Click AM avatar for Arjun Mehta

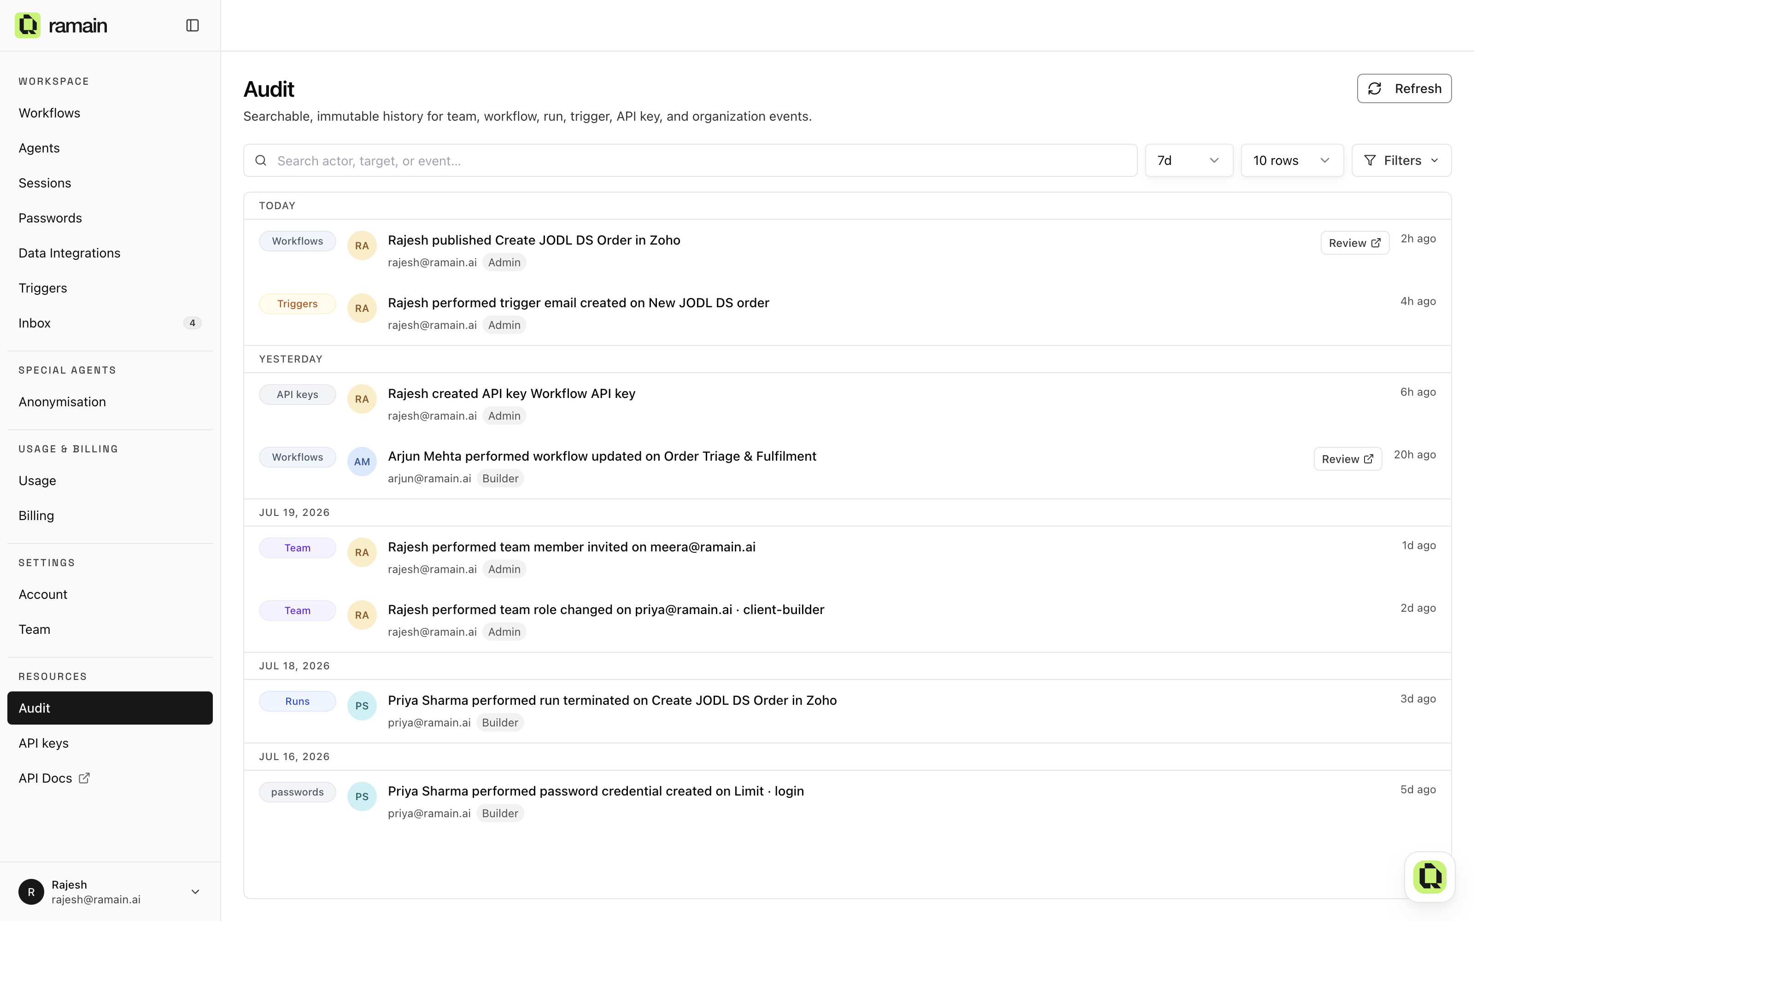click(x=362, y=462)
